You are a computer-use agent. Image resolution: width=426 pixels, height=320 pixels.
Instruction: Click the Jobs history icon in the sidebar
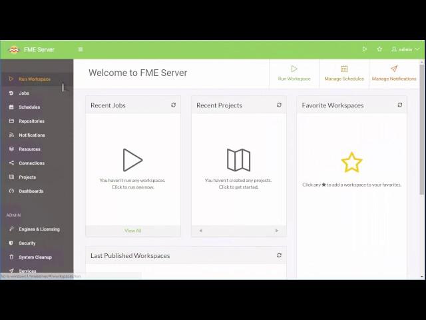[11, 93]
